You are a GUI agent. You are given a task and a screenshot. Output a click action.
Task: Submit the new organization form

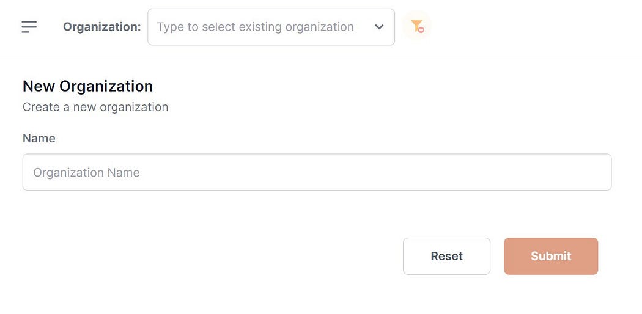550,256
